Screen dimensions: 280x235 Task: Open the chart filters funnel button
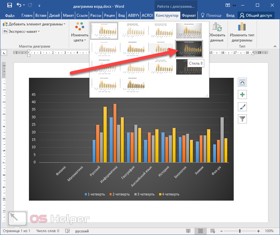point(242,119)
